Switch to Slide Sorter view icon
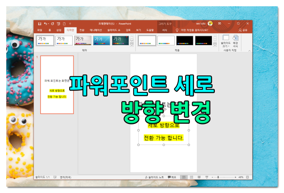The image size is (284, 193). coord(191,177)
